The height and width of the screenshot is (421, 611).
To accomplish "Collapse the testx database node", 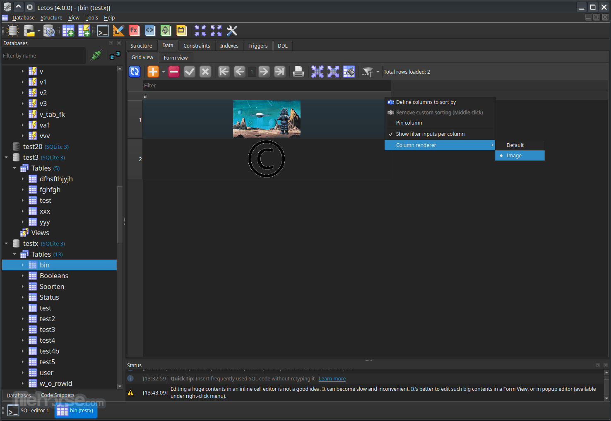I will click(x=6, y=243).
